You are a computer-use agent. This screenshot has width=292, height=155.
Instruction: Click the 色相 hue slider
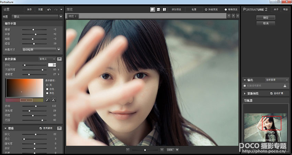[x=34, y=106]
